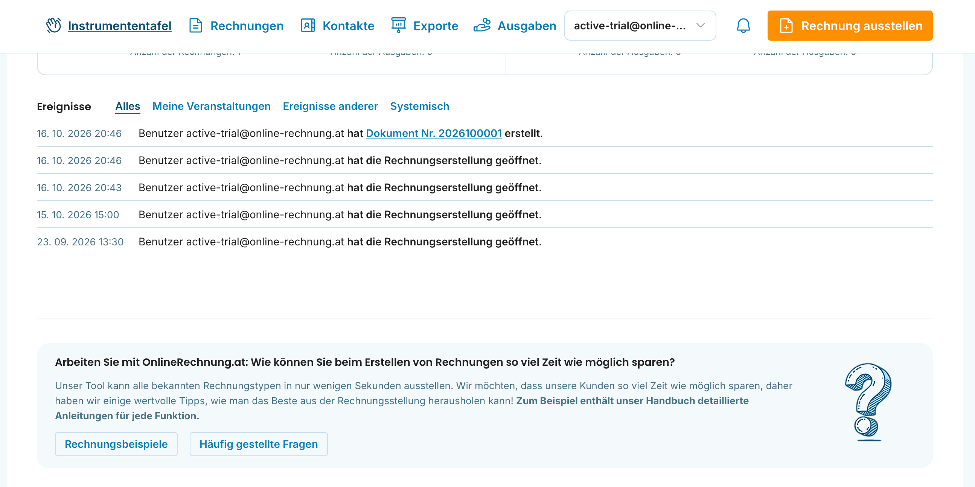Image resolution: width=975 pixels, height=487 pixels.
Task: Expand the active-trial account dropdown
Action: (640, 25)
